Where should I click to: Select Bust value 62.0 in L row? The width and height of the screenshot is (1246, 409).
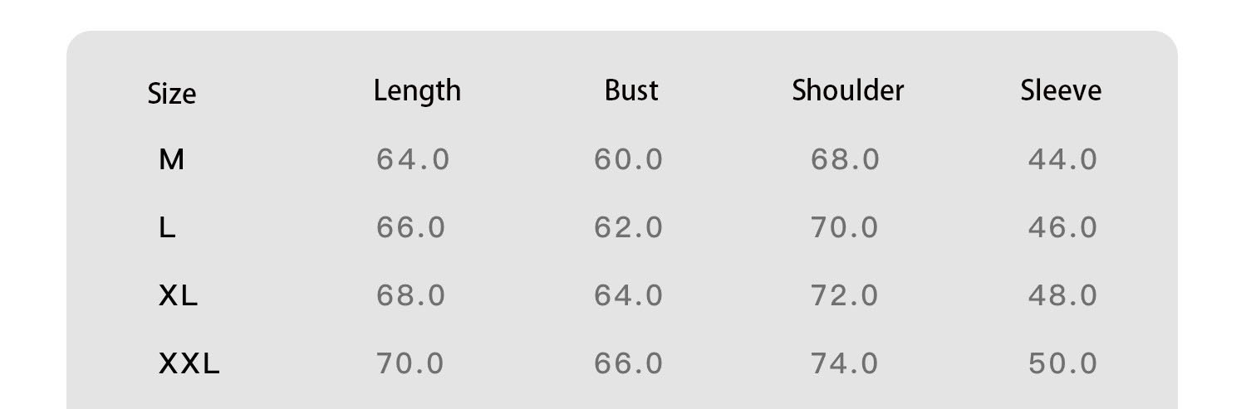[629, 227]
